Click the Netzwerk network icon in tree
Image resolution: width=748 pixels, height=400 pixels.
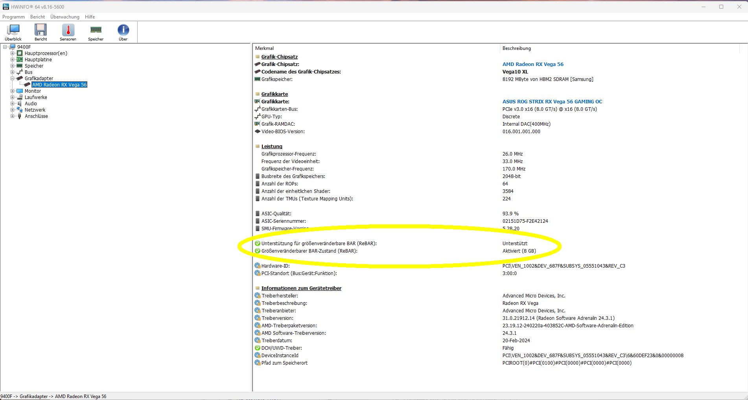point(20,110)
